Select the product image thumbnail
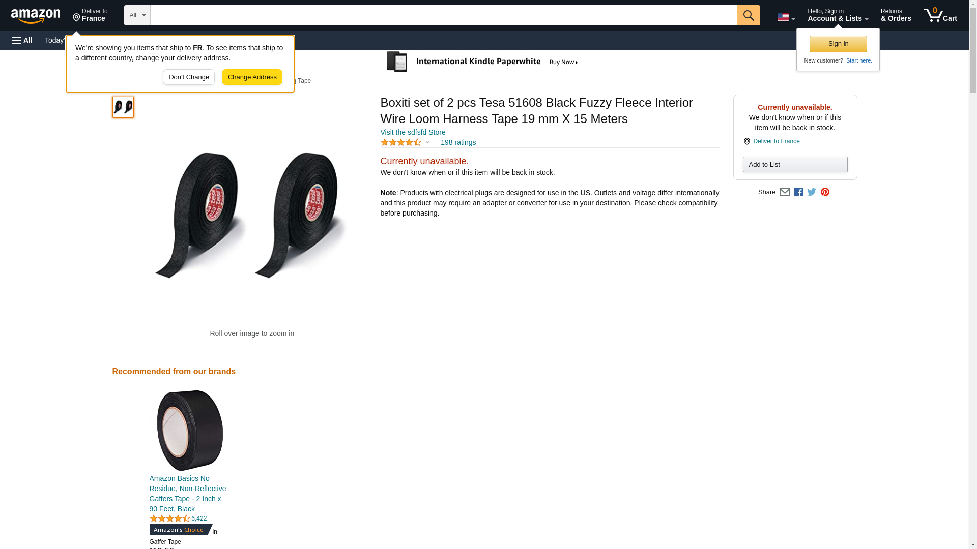977x549 pixels. click(123, 107)
